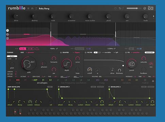Open the Baby Bang preset name
This screenshot has height=122, width=165.
point(44,8)
